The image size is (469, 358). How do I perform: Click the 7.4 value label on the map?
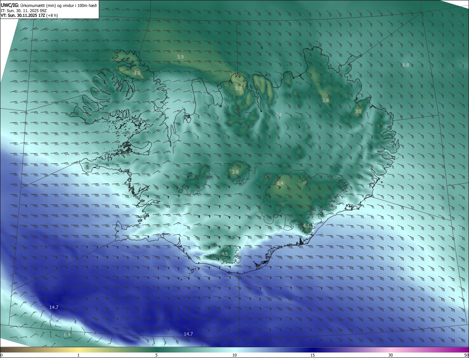coord(278,115)
